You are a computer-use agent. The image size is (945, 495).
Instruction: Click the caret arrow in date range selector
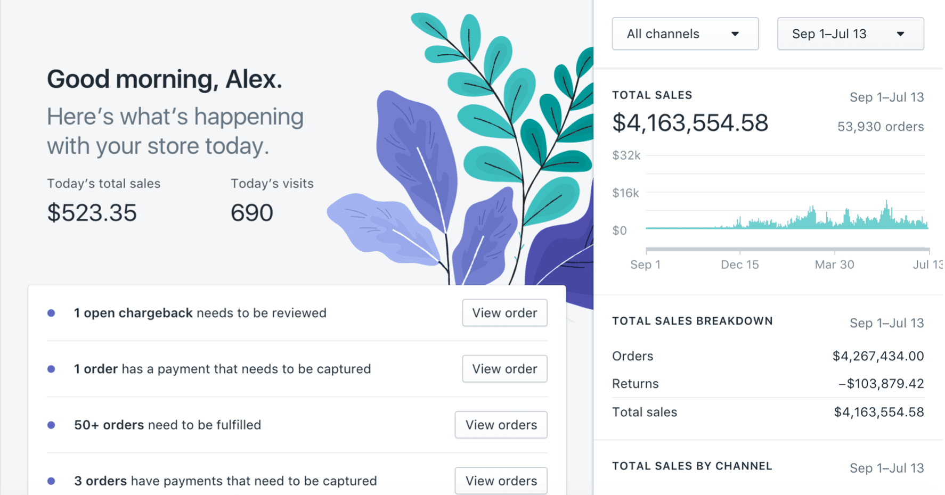(900, 34)
